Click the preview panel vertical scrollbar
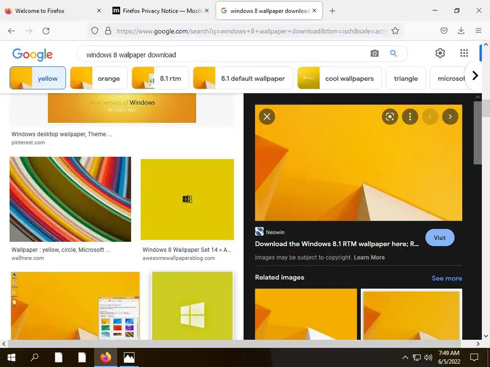This screenshot has width=490, height=367. tap(478, 132)
